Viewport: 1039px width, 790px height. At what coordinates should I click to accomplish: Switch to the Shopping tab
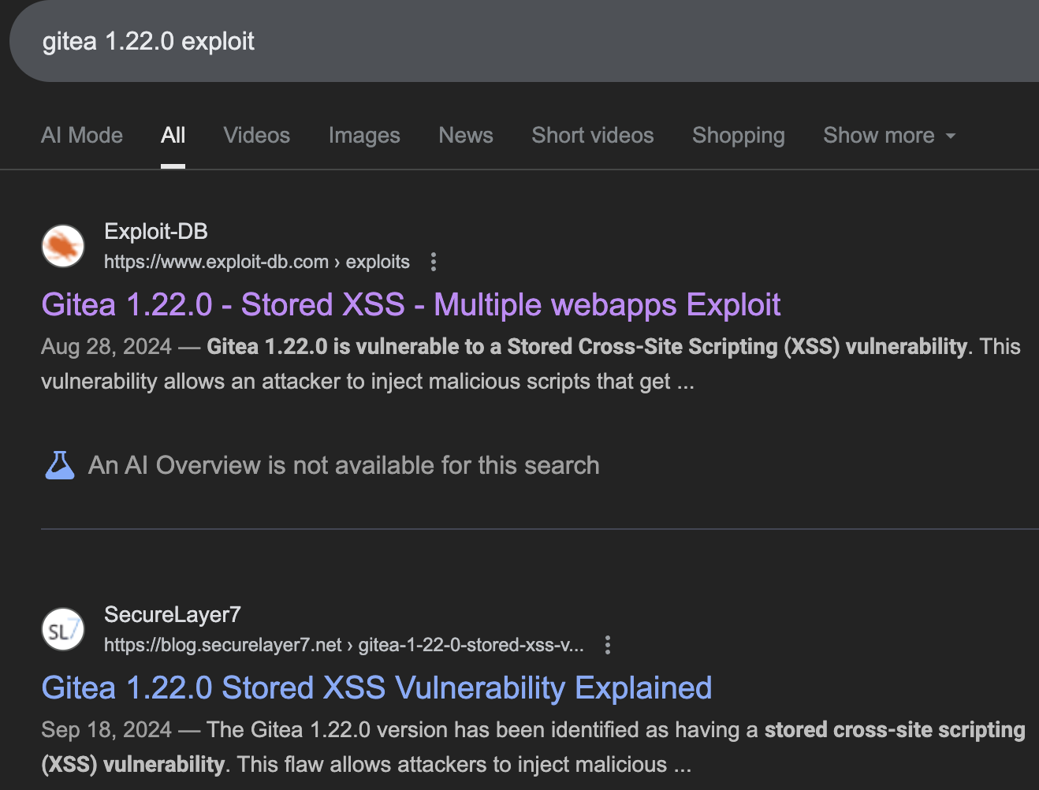coord(739,136)
